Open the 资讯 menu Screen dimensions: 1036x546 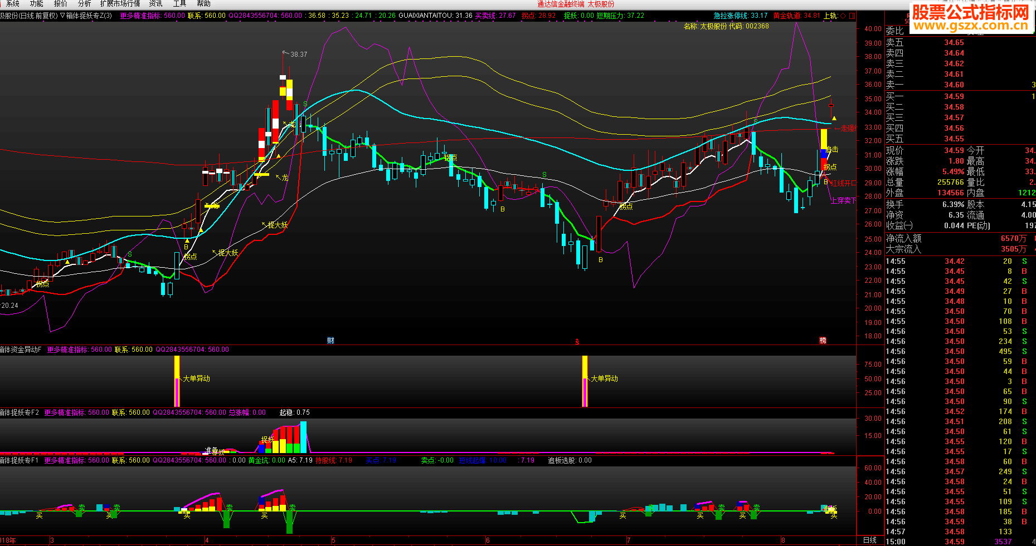[x=156, y=4]
